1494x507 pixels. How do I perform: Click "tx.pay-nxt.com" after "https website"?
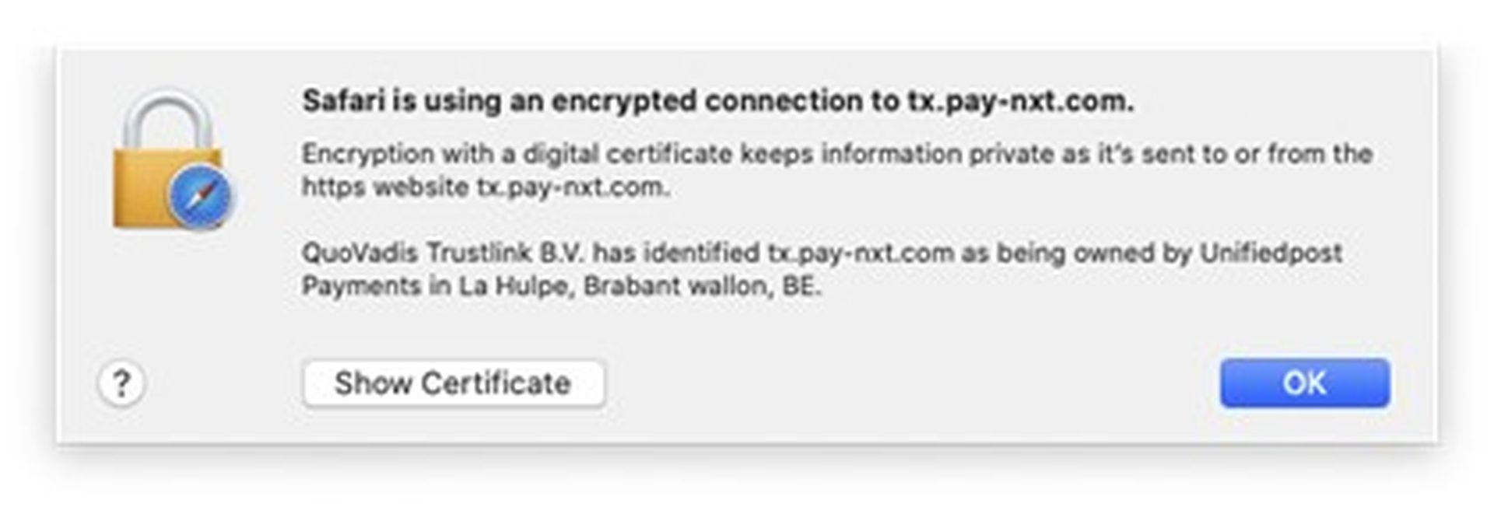click(572, 187)
